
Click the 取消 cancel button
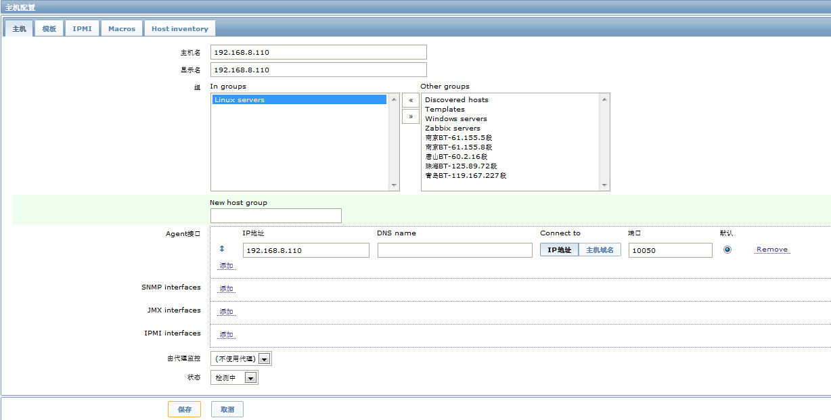[x=227, y=409]
